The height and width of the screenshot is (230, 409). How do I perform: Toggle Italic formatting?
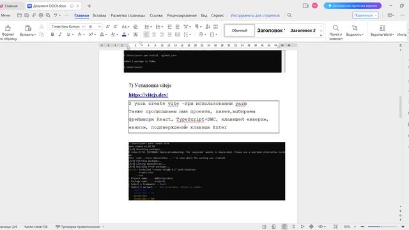(60, 34)
